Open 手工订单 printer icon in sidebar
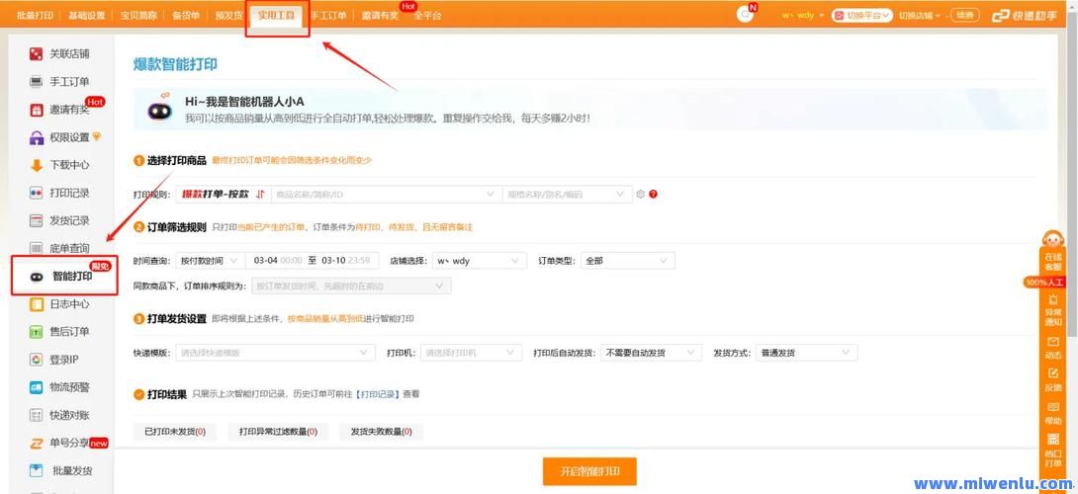The image size is (1078, 494). pos(37,82)
